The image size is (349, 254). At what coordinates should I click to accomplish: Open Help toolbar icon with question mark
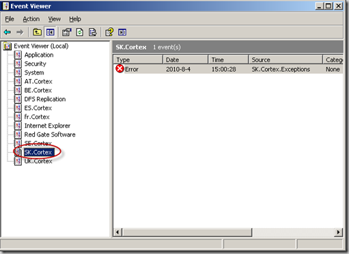click(109, 32)
